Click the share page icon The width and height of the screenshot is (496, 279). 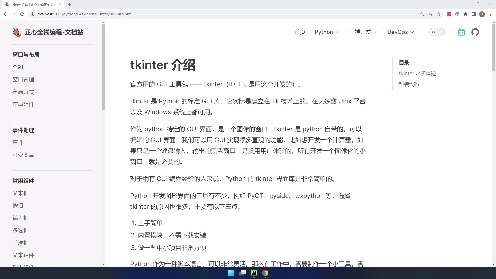coord(430,14)
